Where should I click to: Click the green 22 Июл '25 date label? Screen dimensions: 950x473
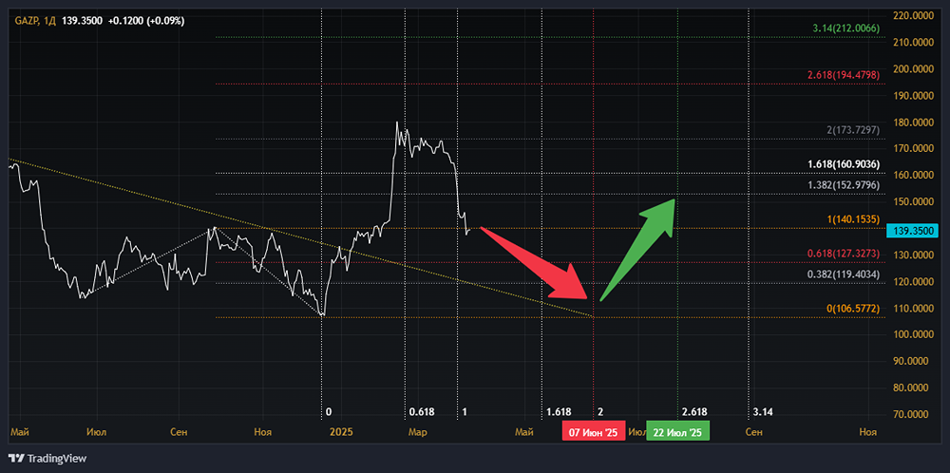coord(676,433)
